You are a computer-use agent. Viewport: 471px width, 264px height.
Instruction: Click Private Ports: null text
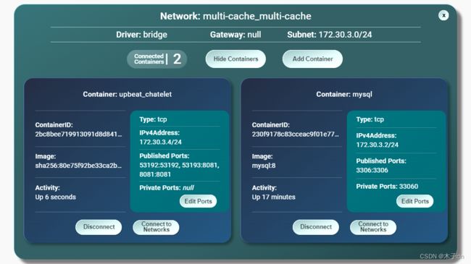pyautogui.click(x=167, y=188)
